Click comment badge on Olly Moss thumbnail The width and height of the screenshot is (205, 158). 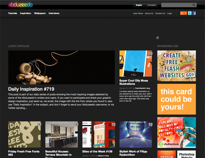150,53
